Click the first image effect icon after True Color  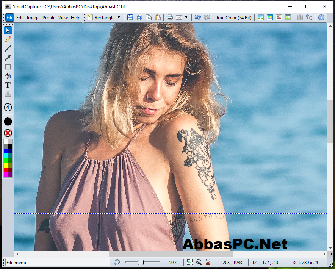(x=260, y=17)
